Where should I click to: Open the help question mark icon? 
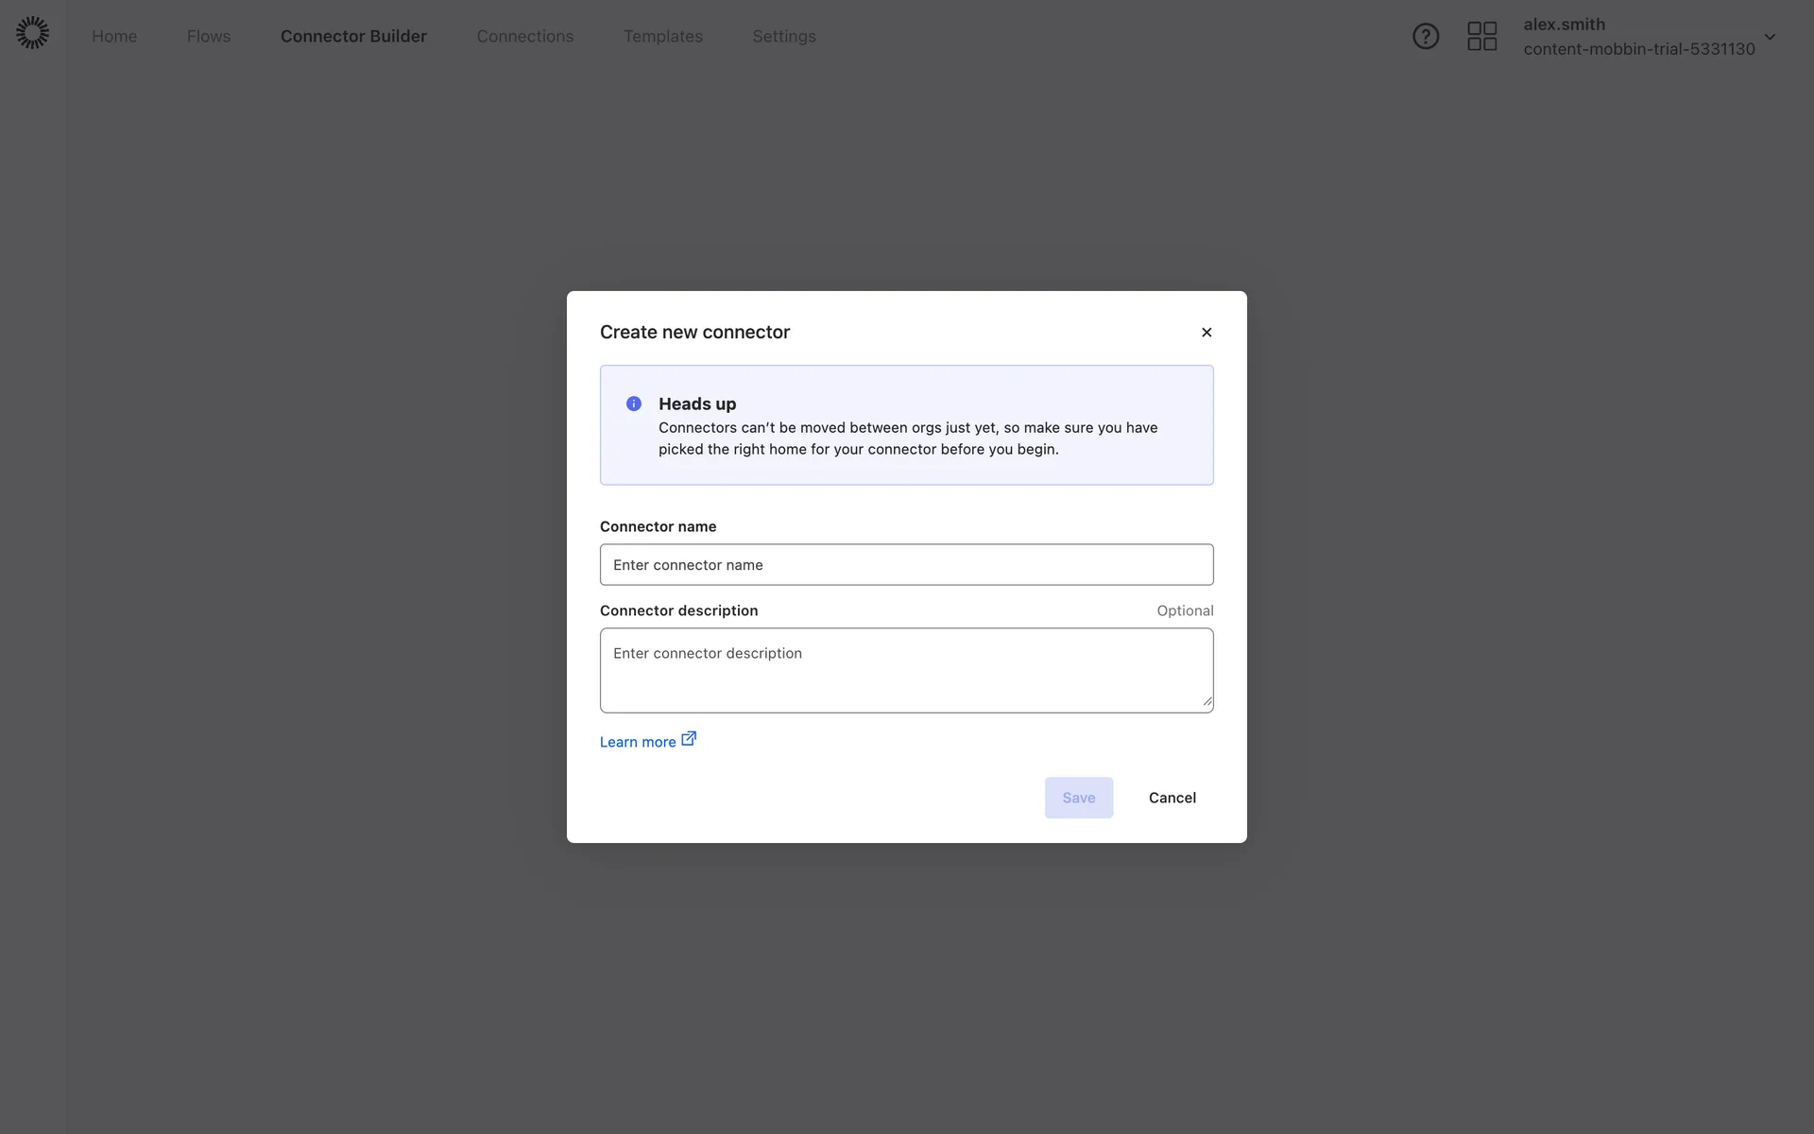1425,36
